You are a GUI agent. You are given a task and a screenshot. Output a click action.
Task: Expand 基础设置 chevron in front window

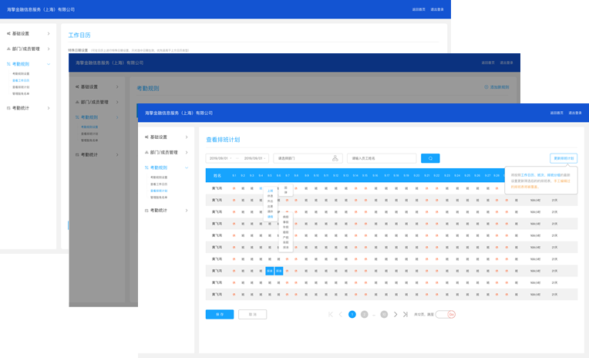click(x=187, y=137)
